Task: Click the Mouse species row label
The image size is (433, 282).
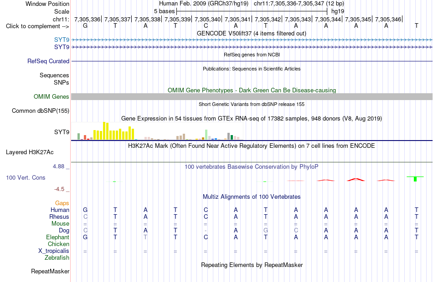Action: pos(60,224)
